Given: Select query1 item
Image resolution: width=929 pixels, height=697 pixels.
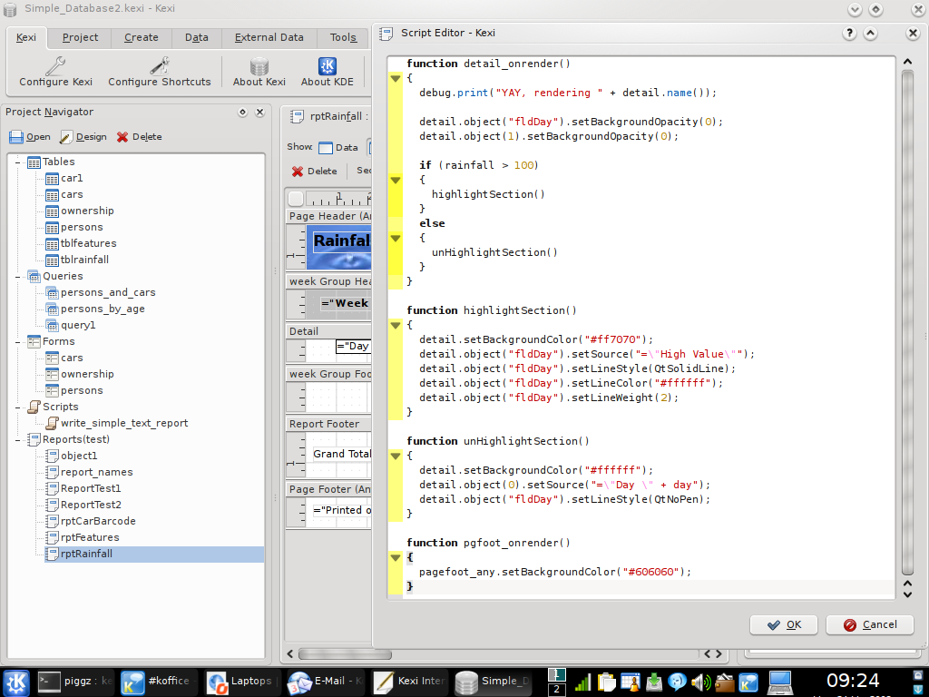Looking at the screenshot, I should (x=78, y=326).
